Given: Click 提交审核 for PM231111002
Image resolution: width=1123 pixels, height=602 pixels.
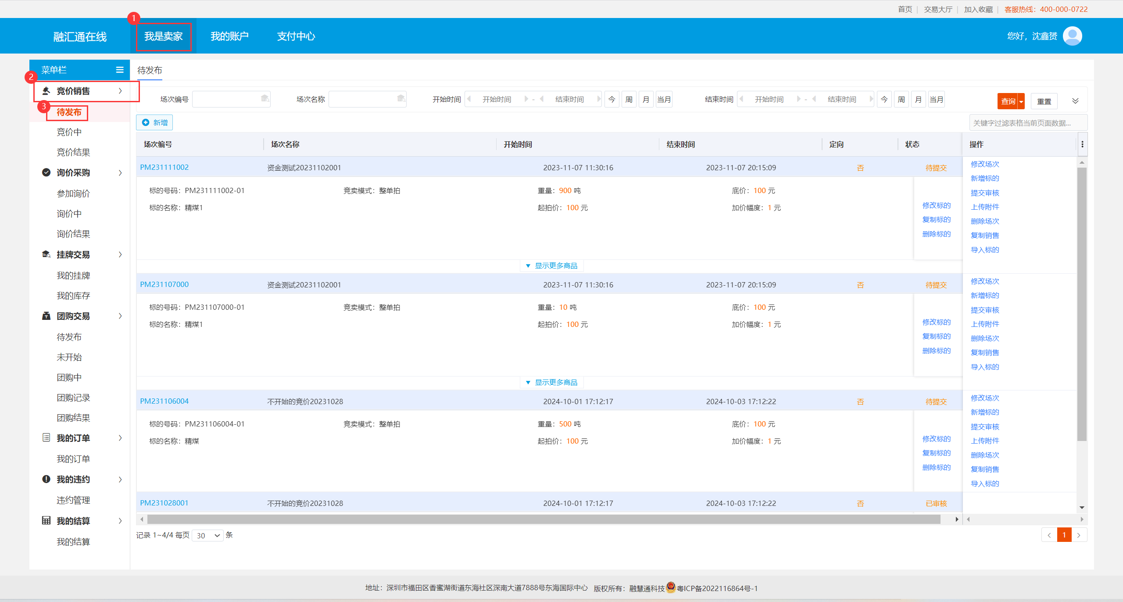Looking at the screenshot, I should point(984,193).
